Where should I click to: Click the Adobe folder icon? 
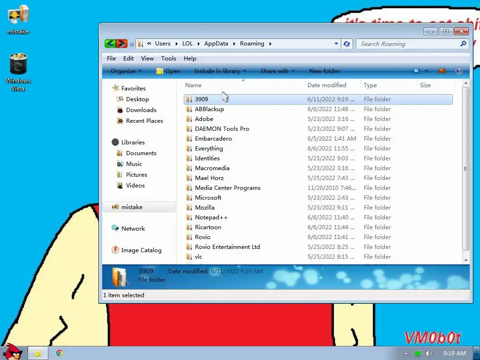[189, 119]
